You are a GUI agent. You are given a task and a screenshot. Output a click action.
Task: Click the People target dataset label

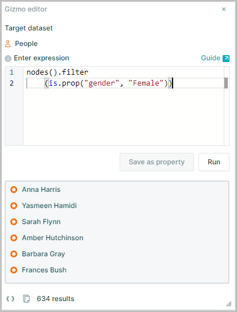pyautogui.click(x=26, y=44)
